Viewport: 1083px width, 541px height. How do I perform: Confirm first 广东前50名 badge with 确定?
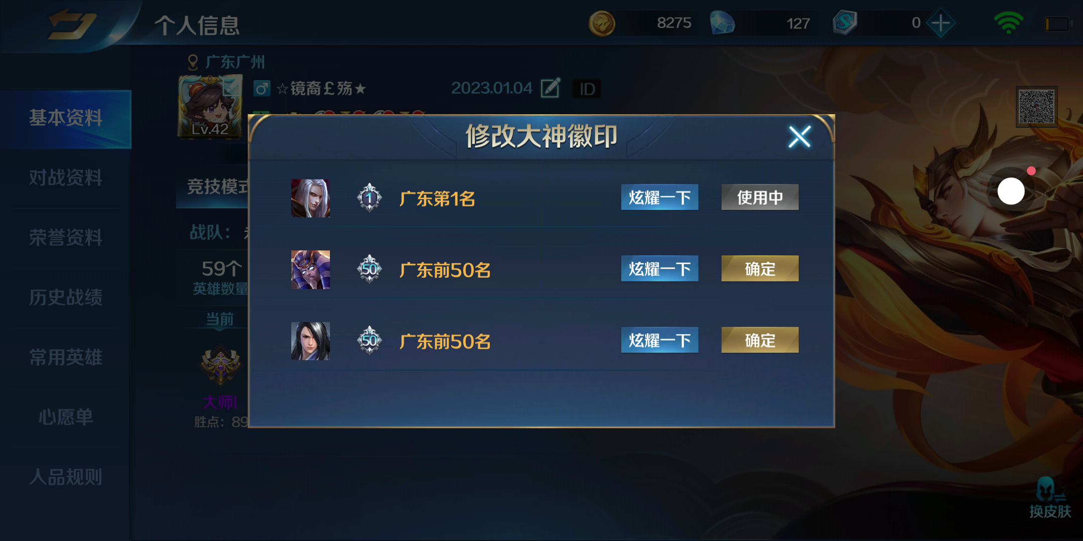click(760, 269)
